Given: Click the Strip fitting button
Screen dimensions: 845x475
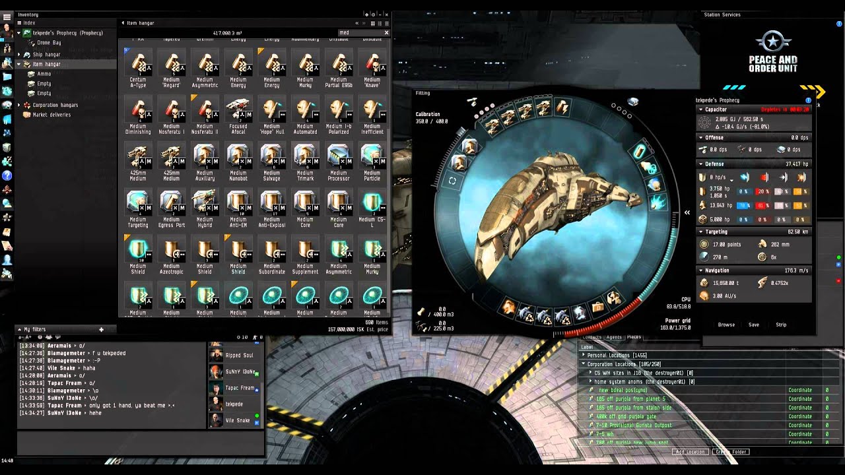Looking at the screenshot, I should 781,325.
